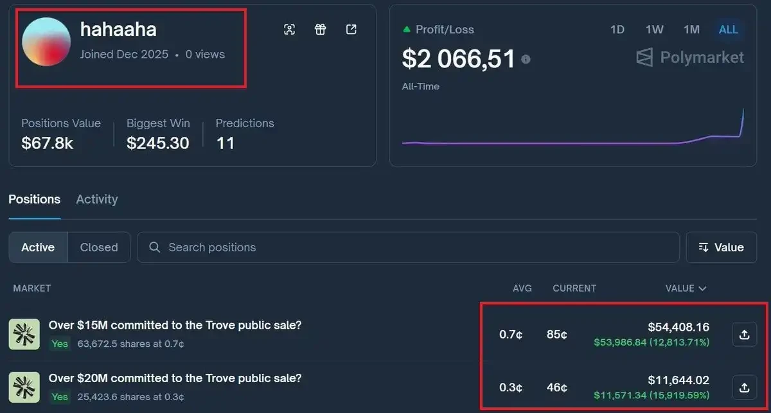Click the external link icon near the gift

(351, 29)
